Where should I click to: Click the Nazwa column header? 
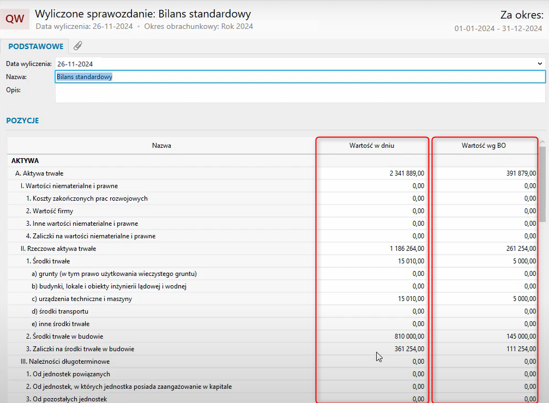coord(161,145)
